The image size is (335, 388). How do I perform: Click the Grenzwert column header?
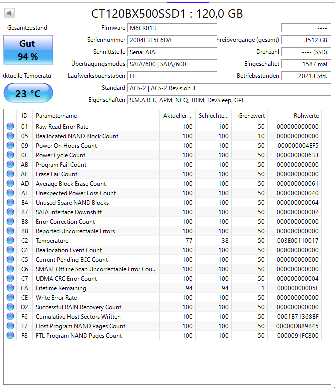(250, 116)
